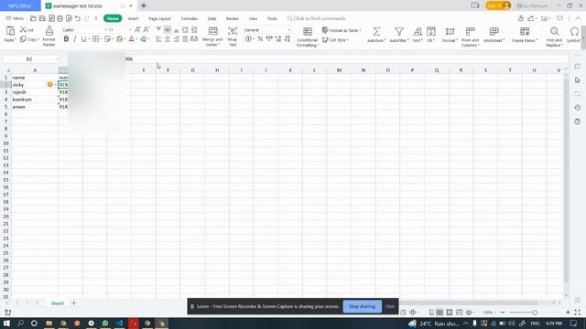
Task: Toggle underline formatting
Action: (x=83, y=38)
